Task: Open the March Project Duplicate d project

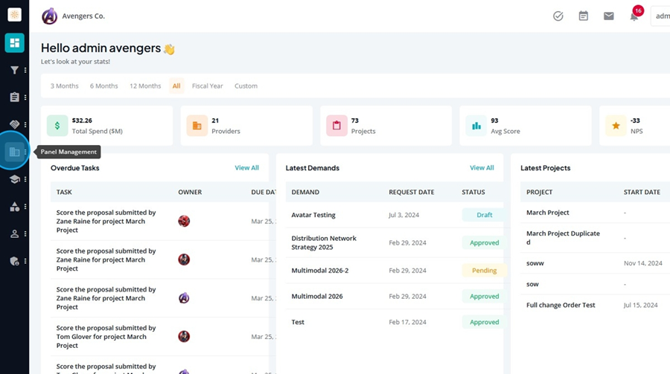Action: (x=564, y=238)
